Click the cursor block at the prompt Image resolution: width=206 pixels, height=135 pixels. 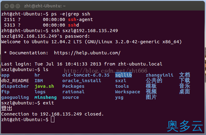pos(53,120)
